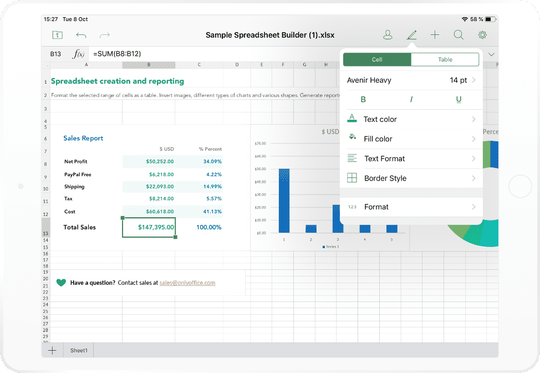Redo the last action
This screenshot has height=374, width=540.
coord(104,34)
